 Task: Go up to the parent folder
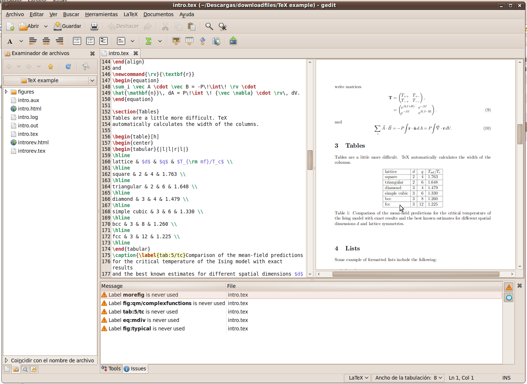coord(51,66)
